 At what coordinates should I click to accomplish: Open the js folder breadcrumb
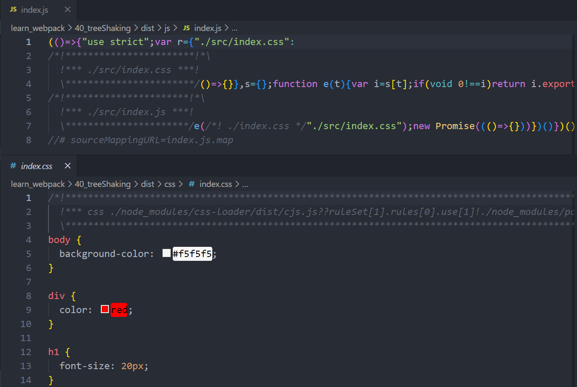[167, 28]
